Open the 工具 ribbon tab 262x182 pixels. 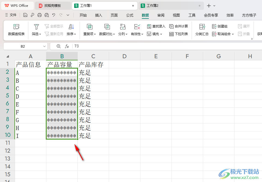192,15
